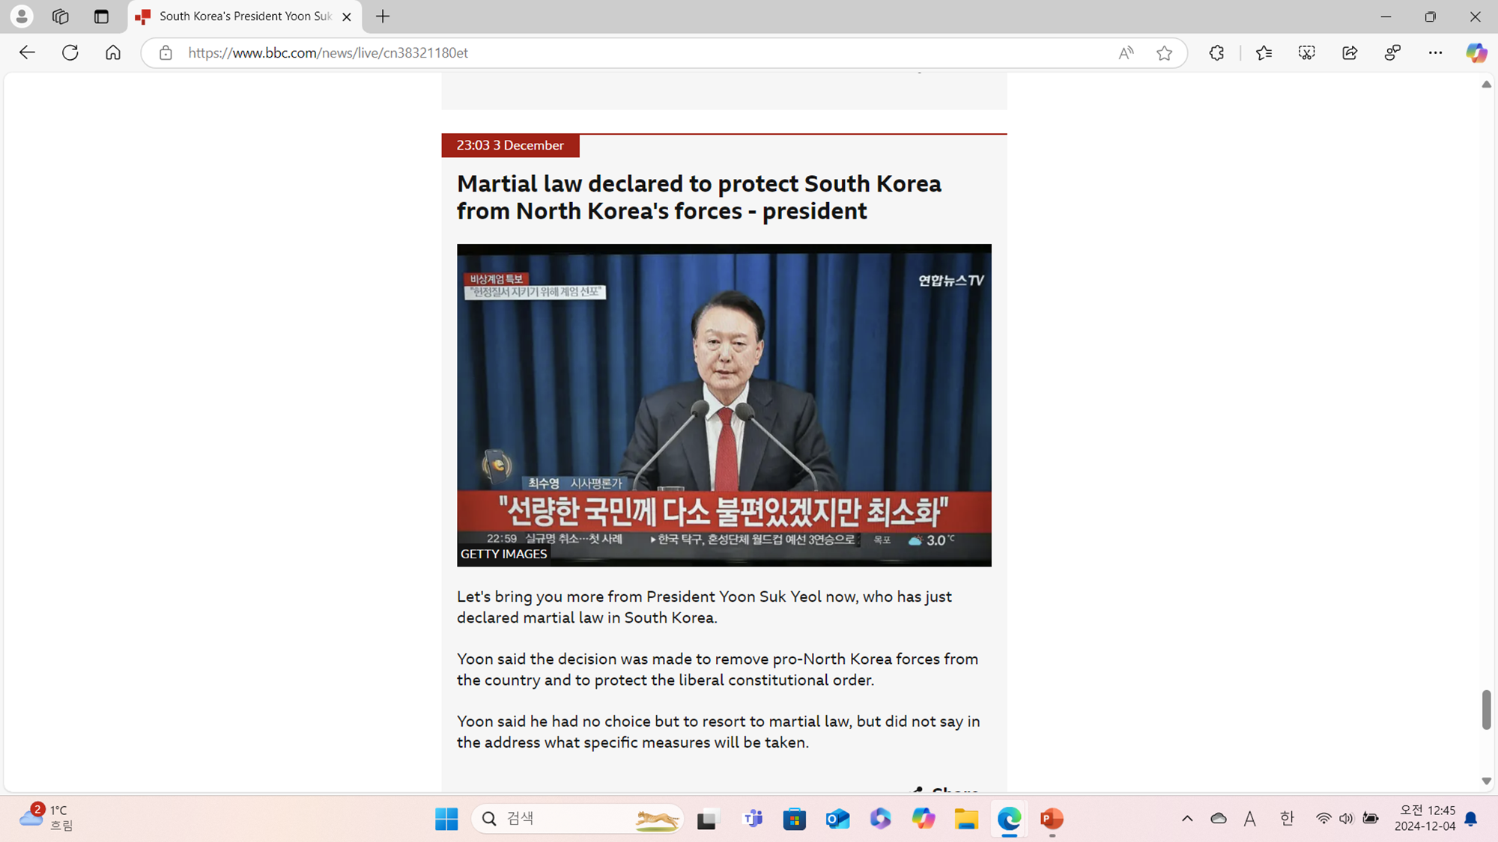Open the Favorites list icon
The width and height of the screenshot is (1498, 842).
[x=1264, y=52]
